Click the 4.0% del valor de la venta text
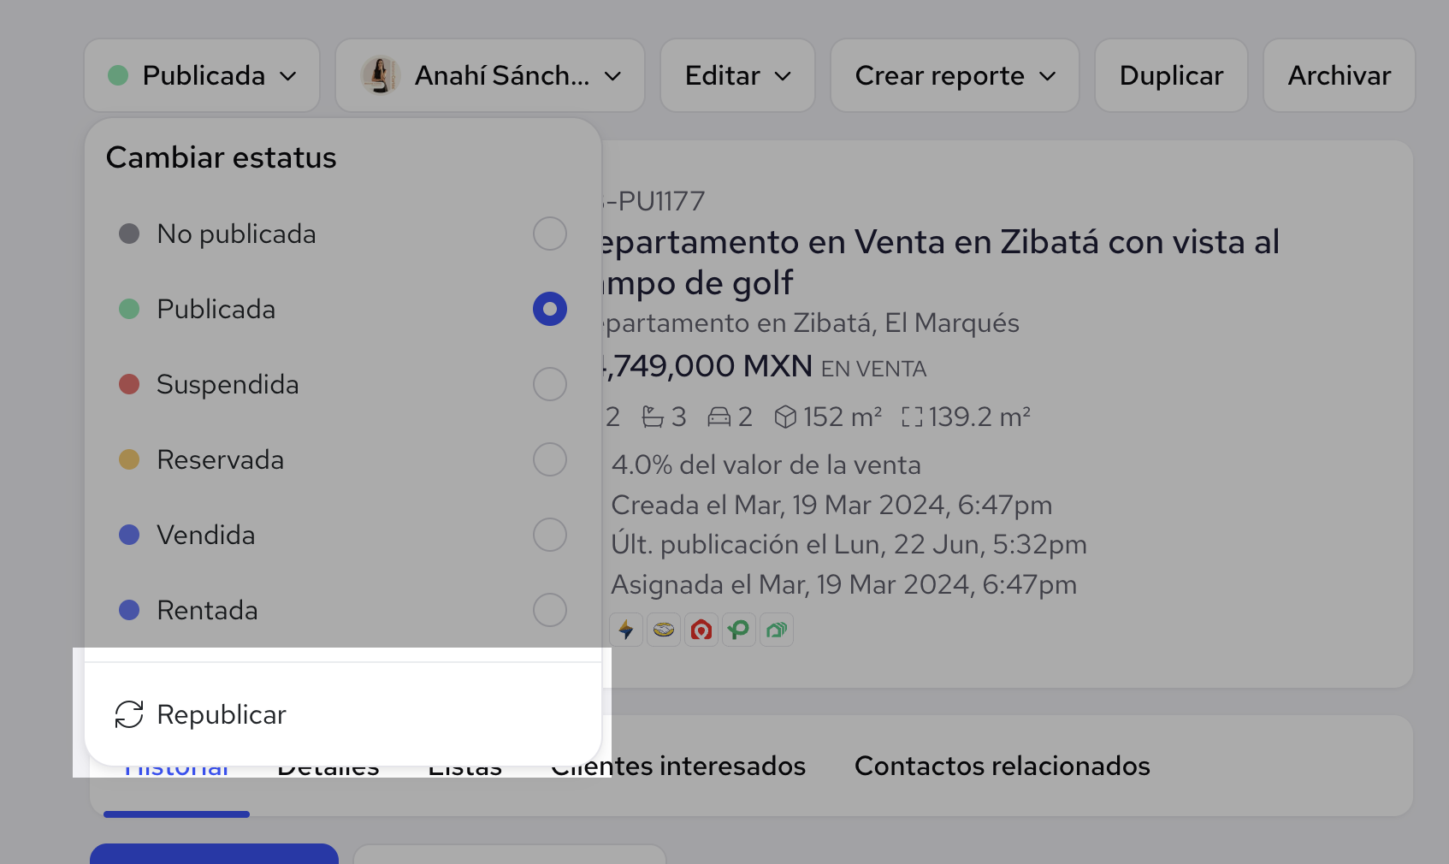The width and height of the screenshot is (1449, 864). 766,465
